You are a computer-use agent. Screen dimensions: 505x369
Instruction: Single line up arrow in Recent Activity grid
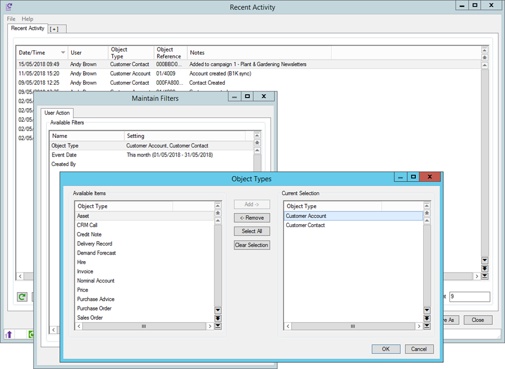tap(485, 65)
